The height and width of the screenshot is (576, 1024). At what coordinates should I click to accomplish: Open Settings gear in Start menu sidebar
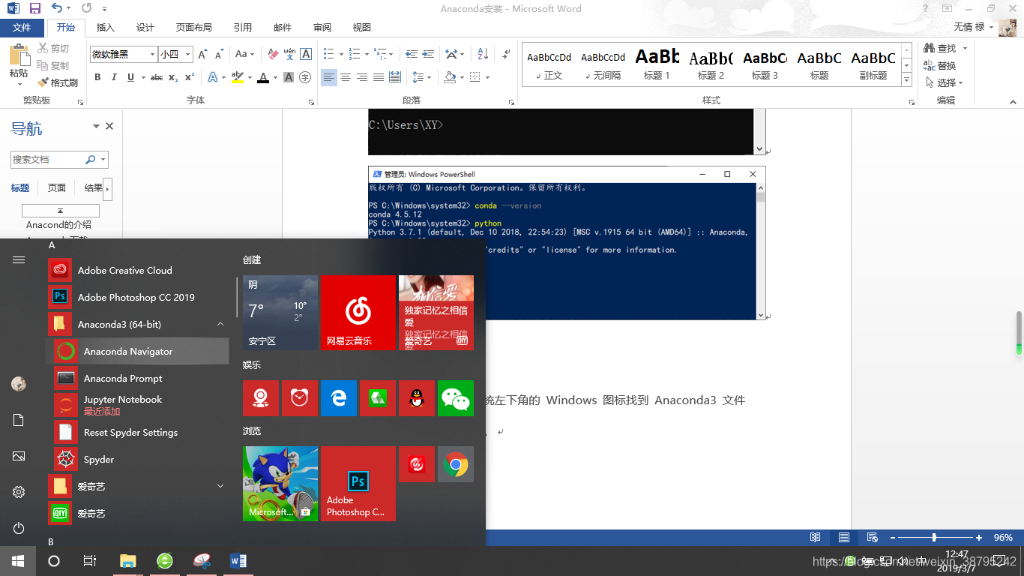[19, 493]
